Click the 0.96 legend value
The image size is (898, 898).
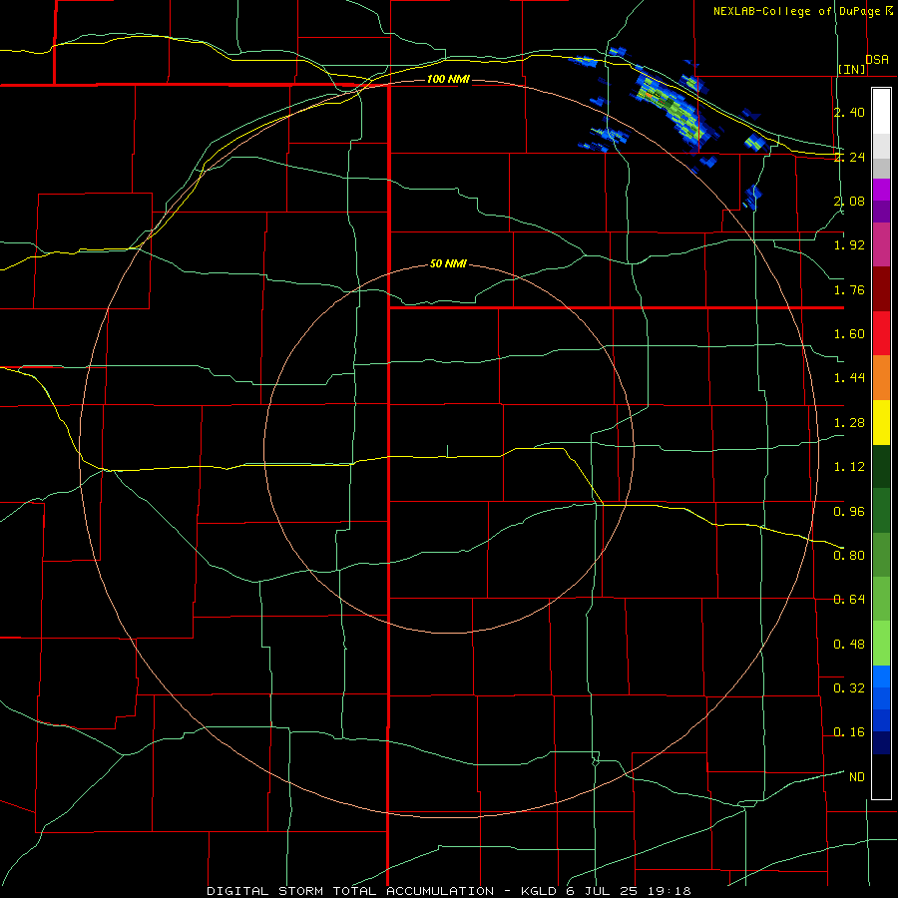849,512
